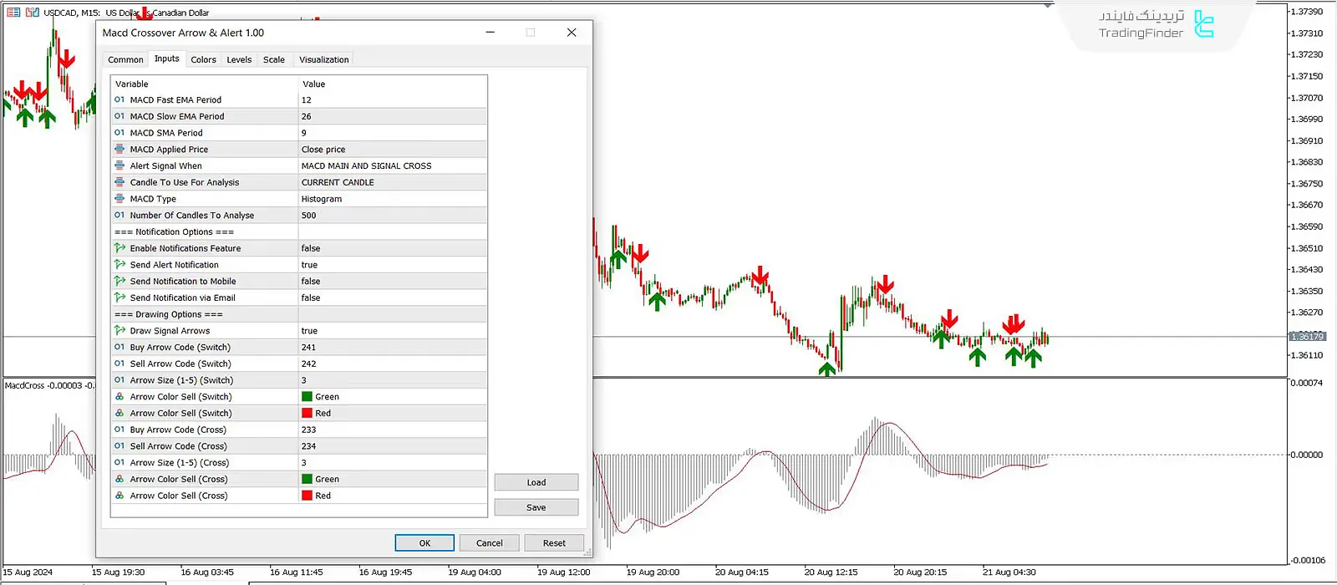
Task: Click the Buy Arrow Code (Switch) integer icon
Action: tap(119, 347)
